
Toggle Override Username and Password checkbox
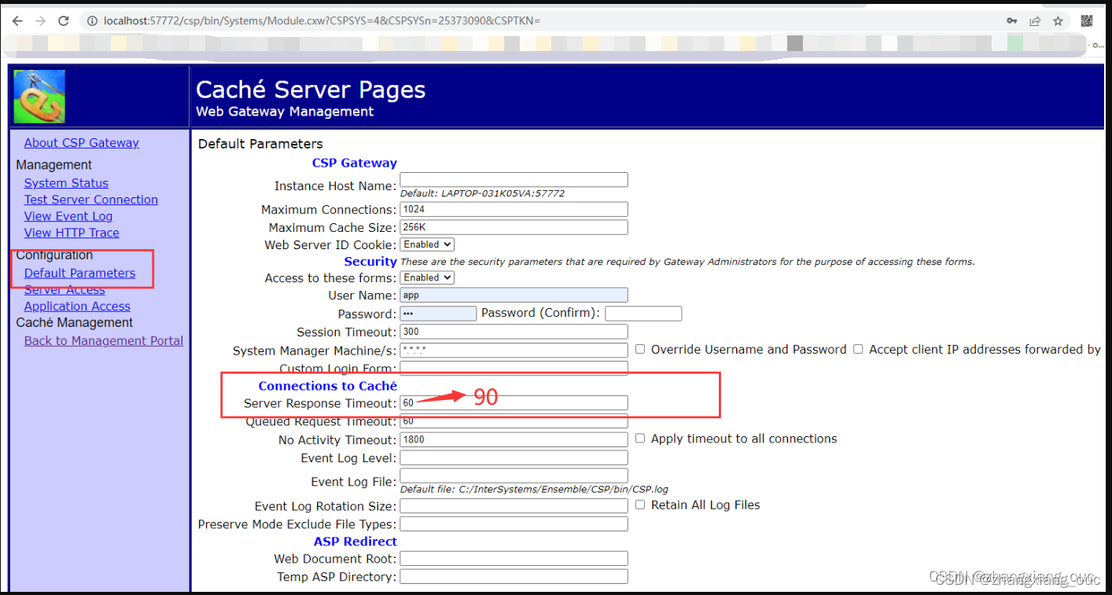[x=640, y=349]
